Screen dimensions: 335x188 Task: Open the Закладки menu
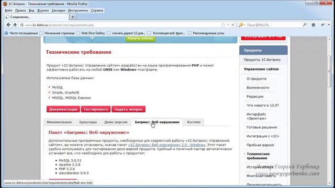coord(58,10)
